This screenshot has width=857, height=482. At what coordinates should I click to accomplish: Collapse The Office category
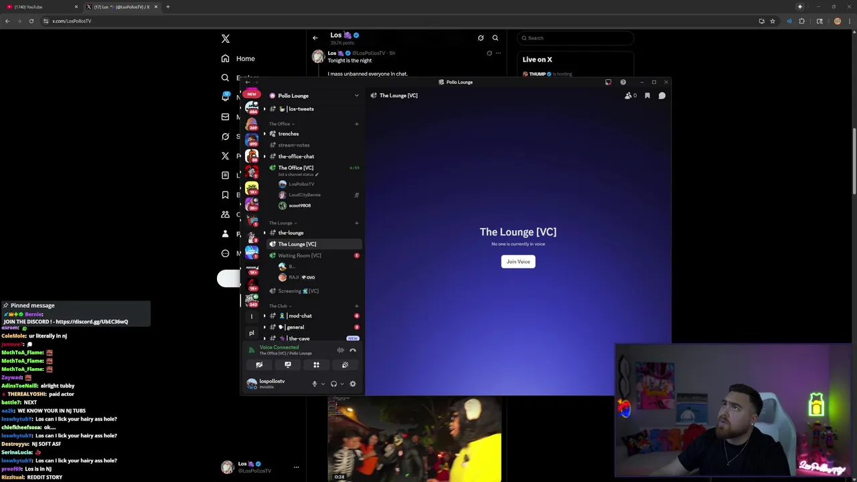pos(281,124)
